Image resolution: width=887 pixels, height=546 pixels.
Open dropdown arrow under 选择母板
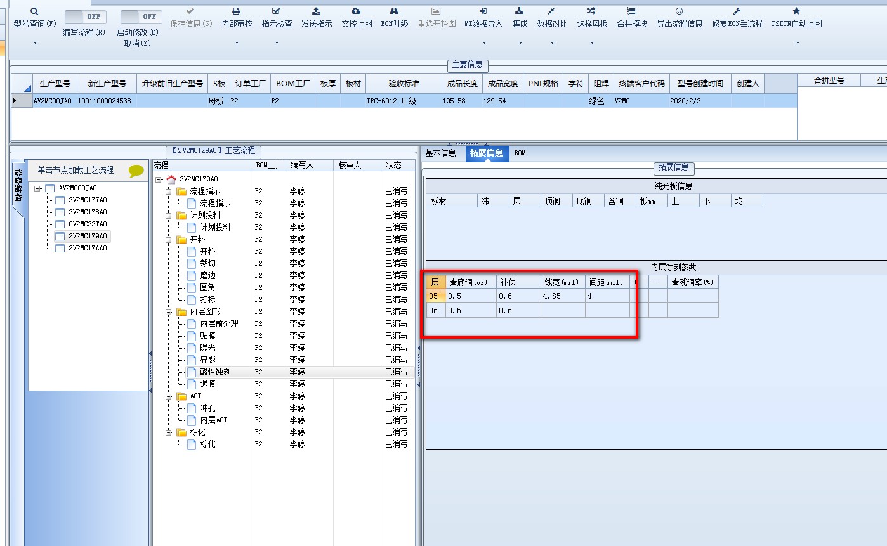pyautogui.click(x=592, y=43)
